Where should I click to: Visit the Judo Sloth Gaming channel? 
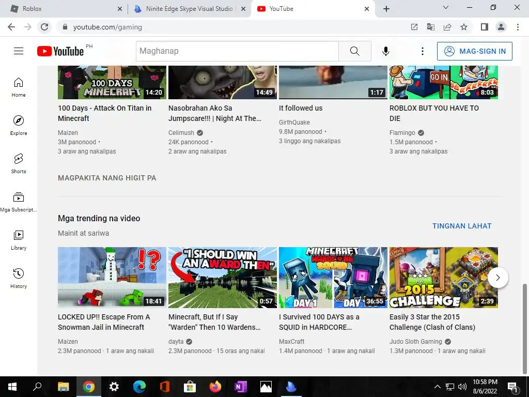(x=416, y=341)
